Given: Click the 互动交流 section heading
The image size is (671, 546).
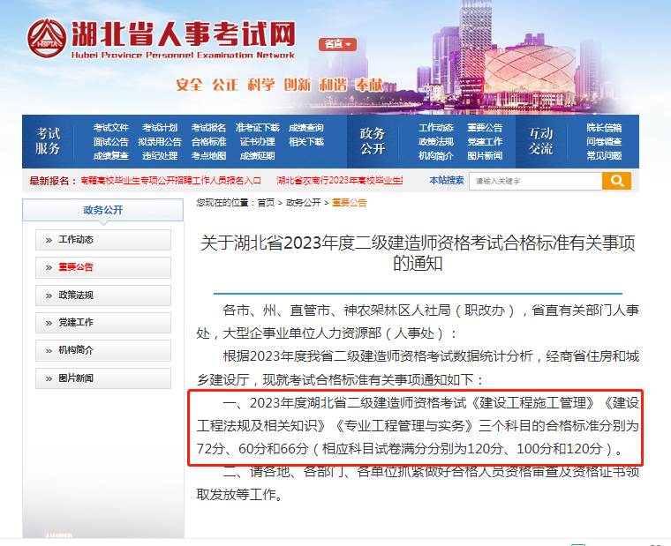Looking at the screenshot, I should 540,141.
